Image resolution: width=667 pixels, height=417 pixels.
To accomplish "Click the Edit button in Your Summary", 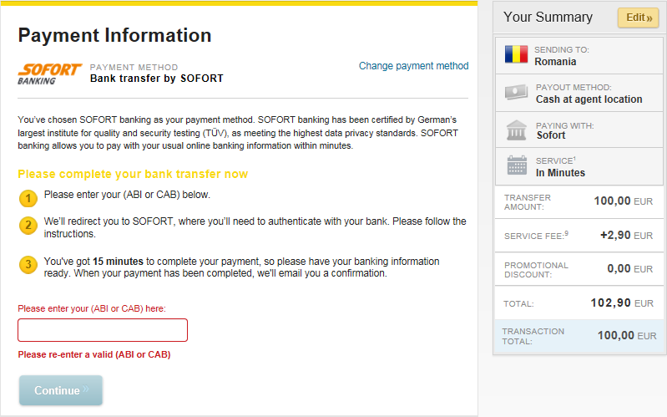I will point(638,18).
